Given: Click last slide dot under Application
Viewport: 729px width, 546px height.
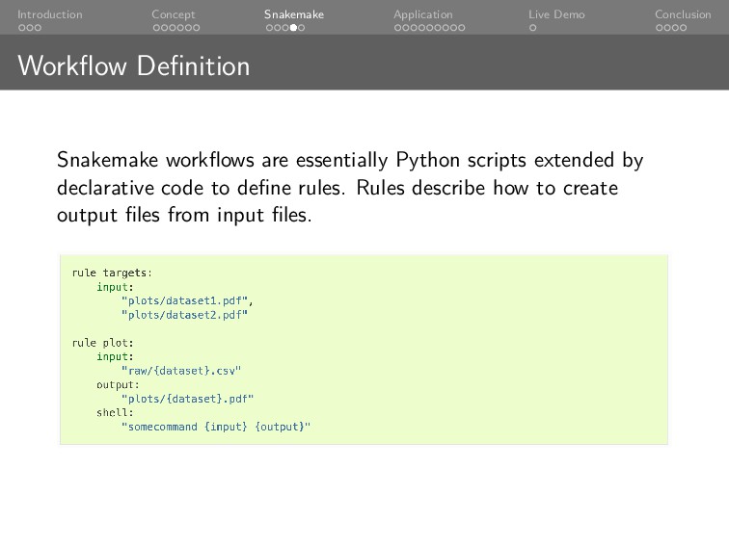Looking at the screenshot, I should [462, 28].
